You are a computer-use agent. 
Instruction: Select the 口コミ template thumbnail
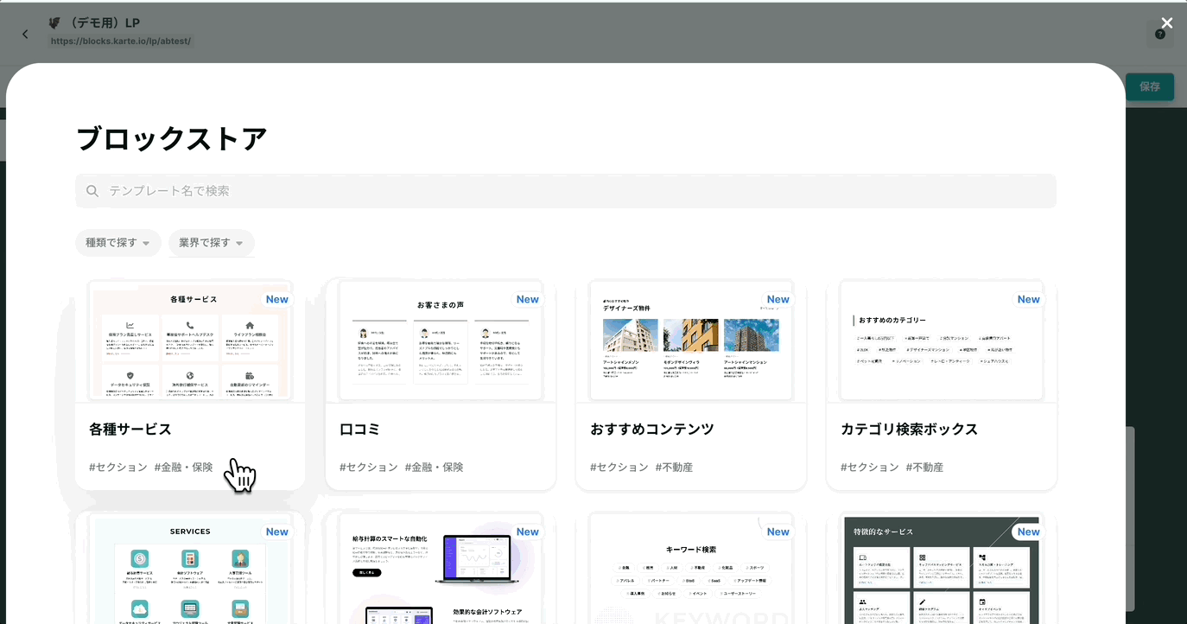[441, 341]
